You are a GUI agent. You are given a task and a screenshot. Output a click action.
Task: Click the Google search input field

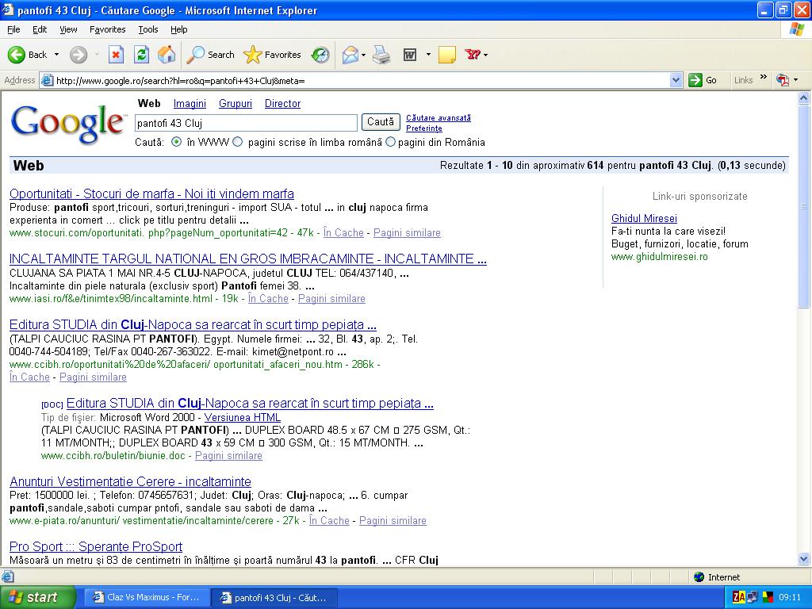[x=246, y=123]
